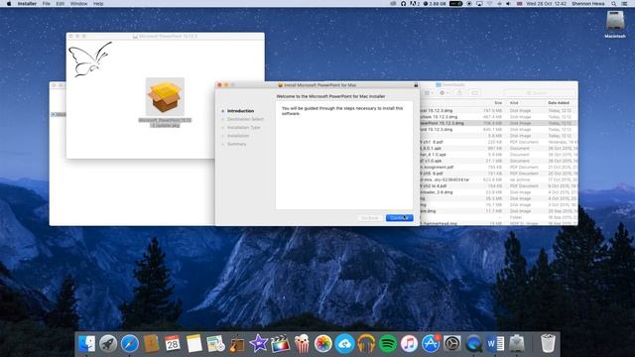Open App Store with update badge
Screen dimensions: 635x357
(431, 344)
